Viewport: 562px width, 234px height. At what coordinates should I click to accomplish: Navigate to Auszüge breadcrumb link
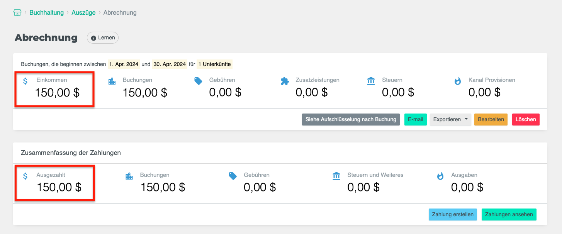pos(83,13)
